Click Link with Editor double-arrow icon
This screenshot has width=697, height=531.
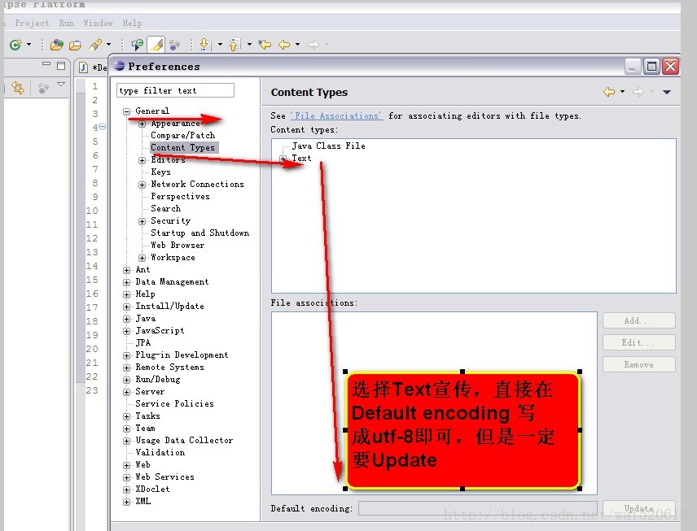click(18, 88)
